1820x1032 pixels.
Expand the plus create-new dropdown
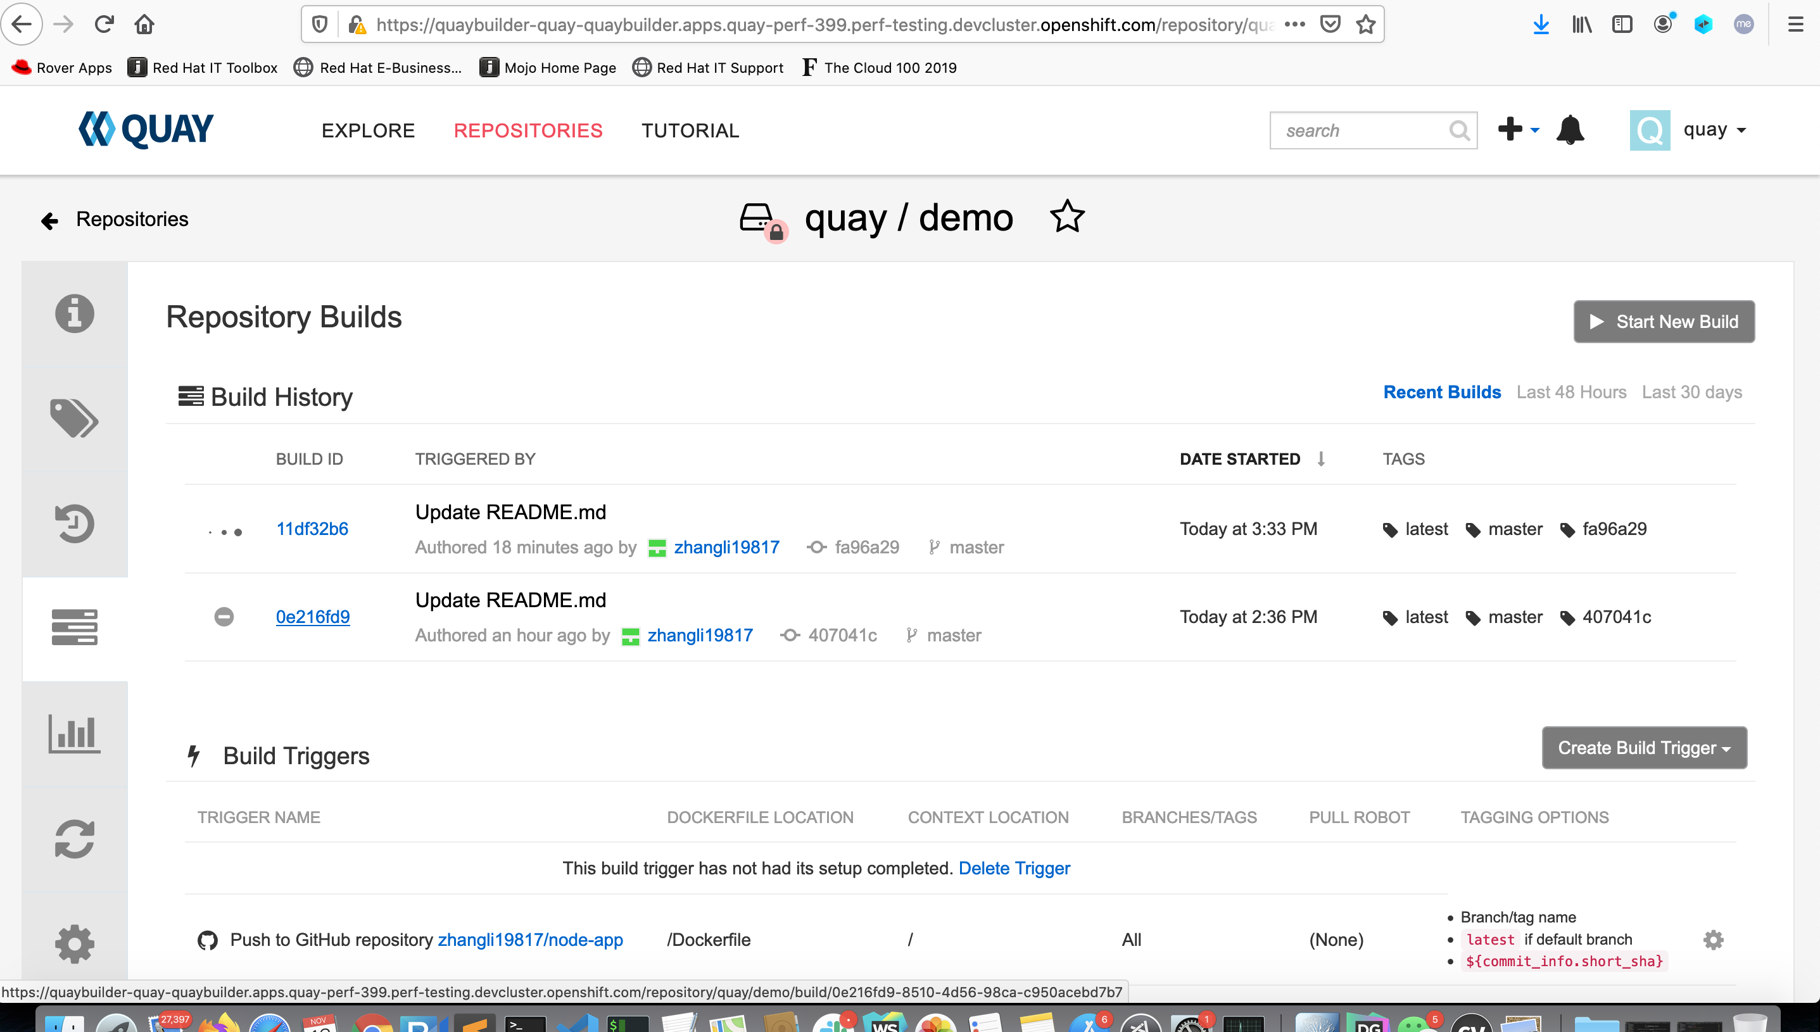click(x=1518, y=130)
